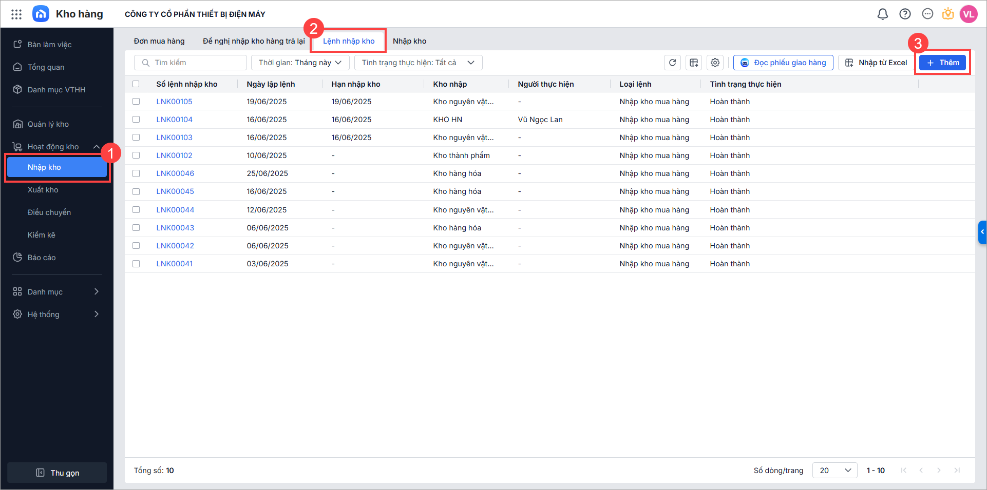Tick the checkbox for LNK00105
The width and height of the screenshot is (987, 490).
[x=136, y=102]
